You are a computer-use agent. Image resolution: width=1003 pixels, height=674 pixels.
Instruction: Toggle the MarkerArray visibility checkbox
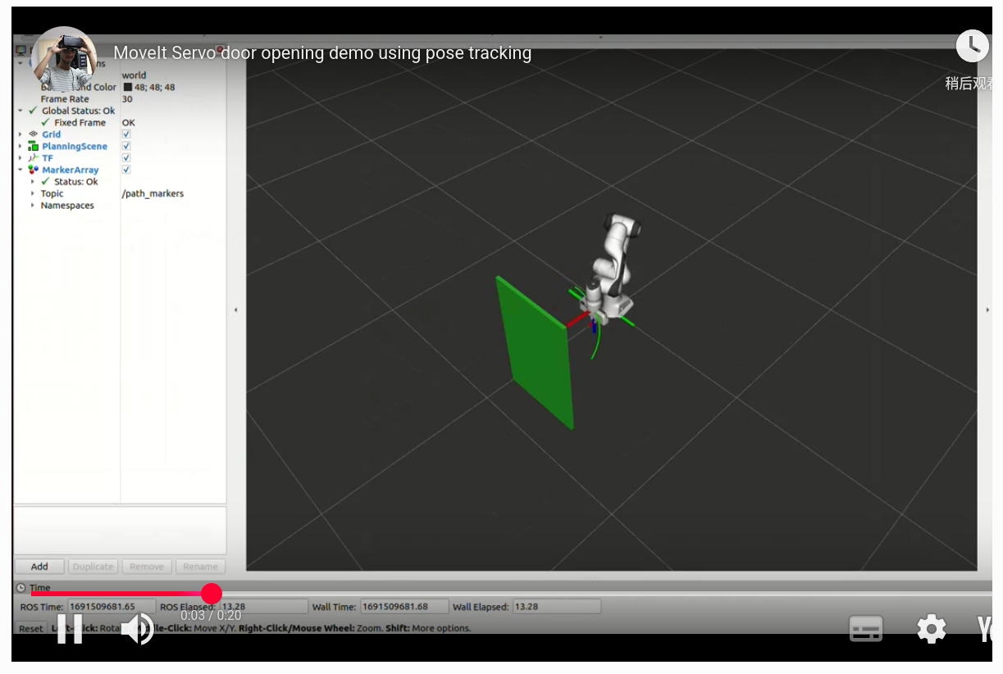(x=126, y=170)
